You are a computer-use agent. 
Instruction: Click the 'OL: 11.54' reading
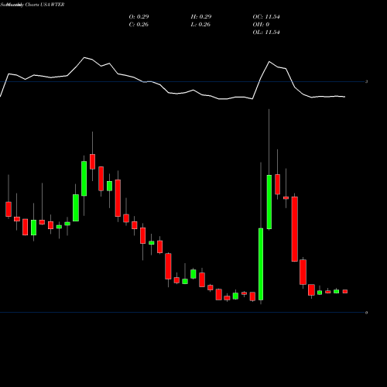point(266,32)
